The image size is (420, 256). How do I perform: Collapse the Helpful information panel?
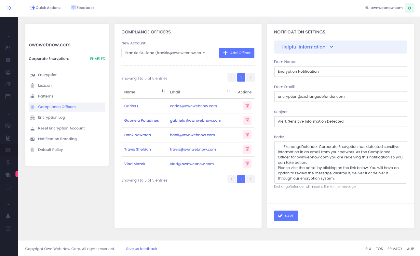tap(332, 47)
